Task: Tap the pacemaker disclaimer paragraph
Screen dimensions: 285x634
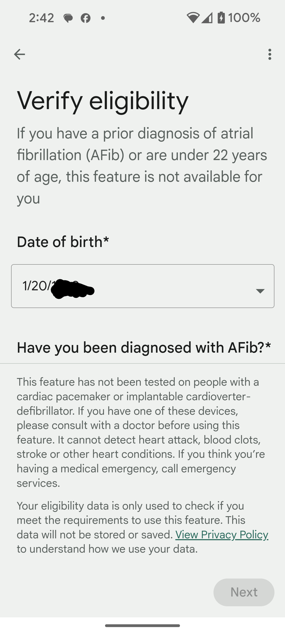Action: [x=141, y=432]
